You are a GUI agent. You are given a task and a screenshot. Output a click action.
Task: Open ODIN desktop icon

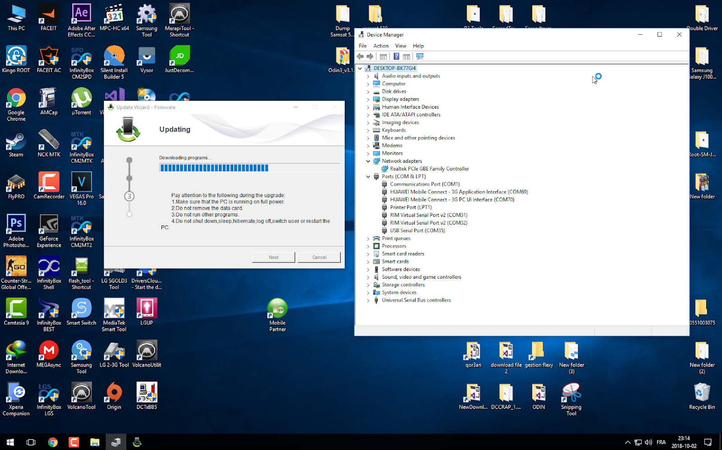[x=539, y=396]
